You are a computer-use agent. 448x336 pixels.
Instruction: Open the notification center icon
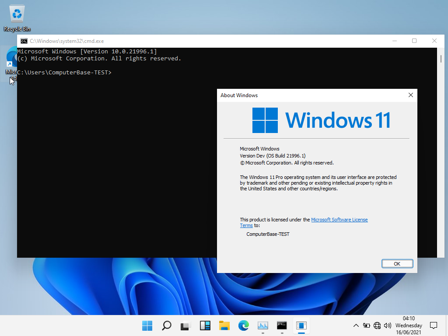coord(434,325)
